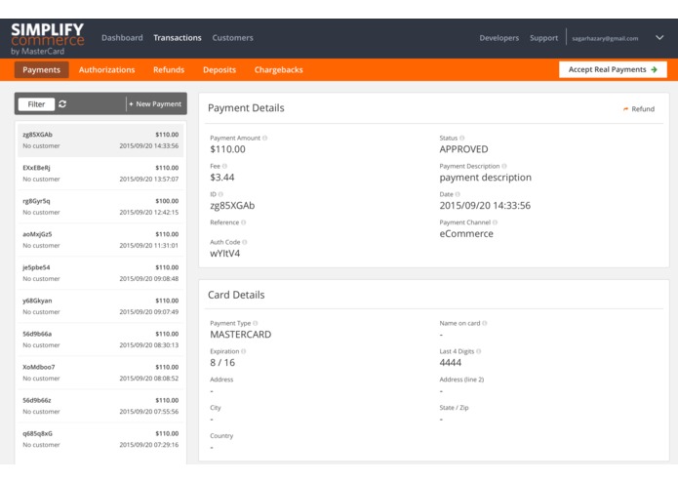Image resolution: width=678 pixels, height=482 pixels.
Task: Open the Dashboard page
Action: pyautogui.click(x=122, y=38)
